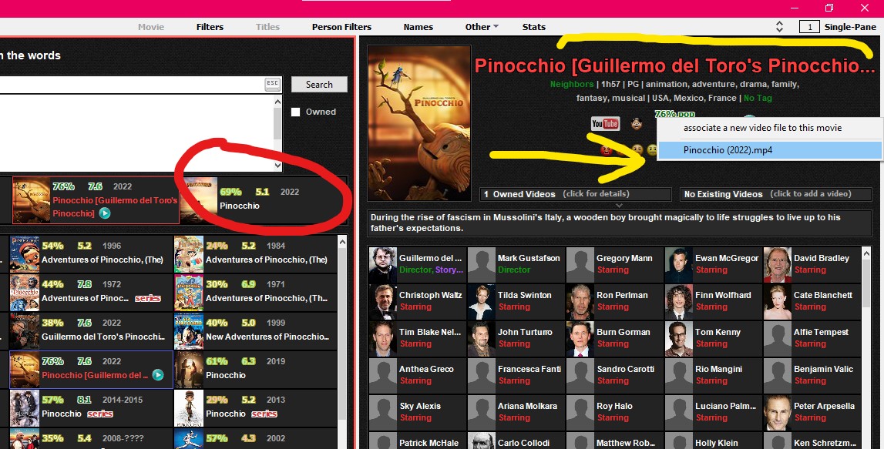
Task: Open John Turturro's cast entry
Action: (x=516, y=338)
